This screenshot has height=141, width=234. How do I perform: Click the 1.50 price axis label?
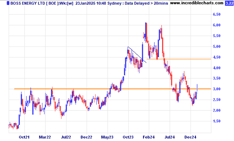(x=217, y=121)
